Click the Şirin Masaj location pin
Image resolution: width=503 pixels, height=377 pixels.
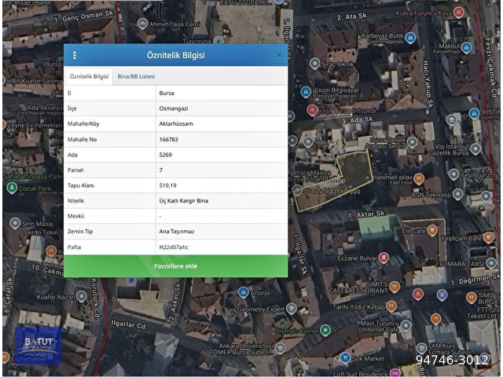(x=15, y=223)
